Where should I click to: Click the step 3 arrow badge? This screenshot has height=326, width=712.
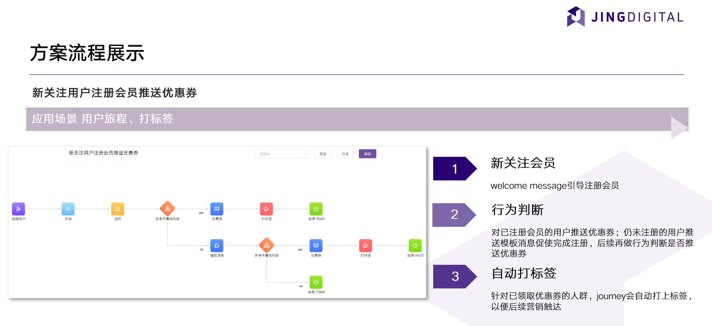point(455,276)
